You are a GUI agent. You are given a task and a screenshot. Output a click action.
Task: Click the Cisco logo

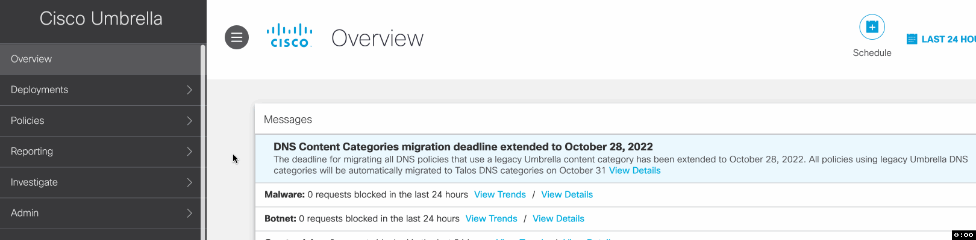pyautogui.click(x=290, y=35)
